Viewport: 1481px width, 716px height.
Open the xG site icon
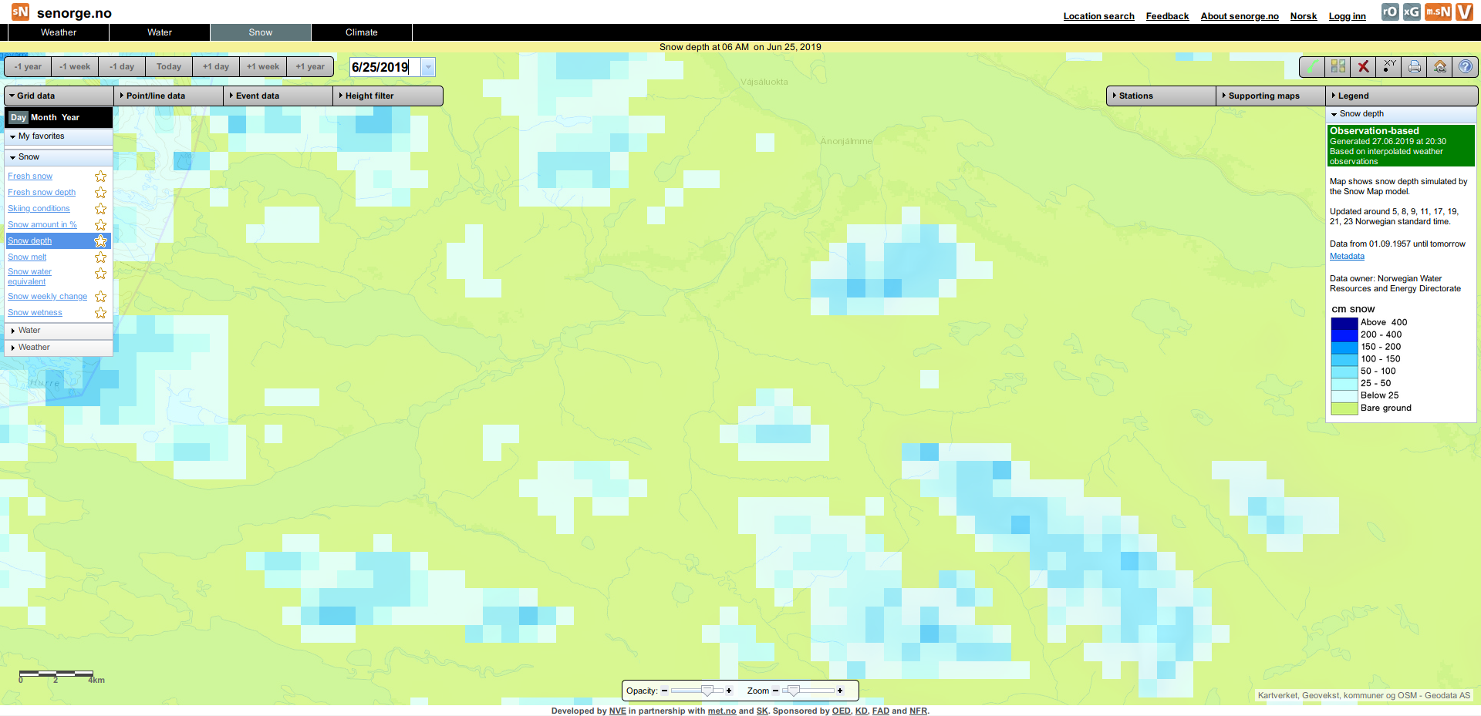click(1412, 12)
